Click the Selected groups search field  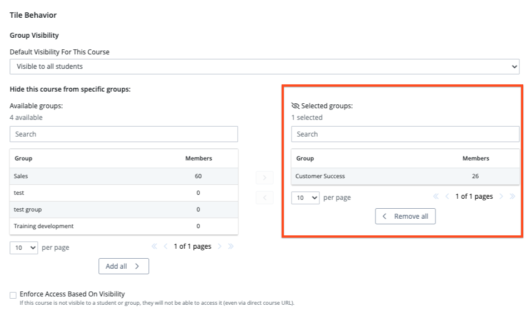[405, 134]
